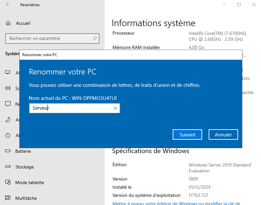Viewport: 261px width, 205px height.
Task: Minimize the Paramètres window
Action: (224, 5)
